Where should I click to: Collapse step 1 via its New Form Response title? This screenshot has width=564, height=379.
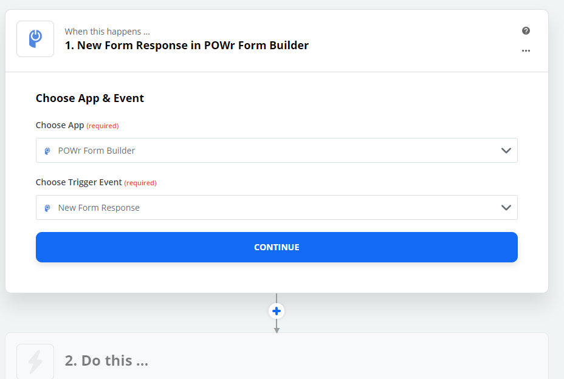(x=187, y=46)
